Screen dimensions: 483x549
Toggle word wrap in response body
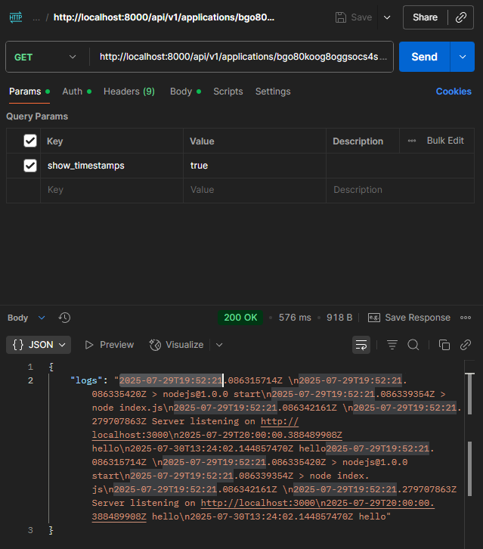tap(361, 345)
